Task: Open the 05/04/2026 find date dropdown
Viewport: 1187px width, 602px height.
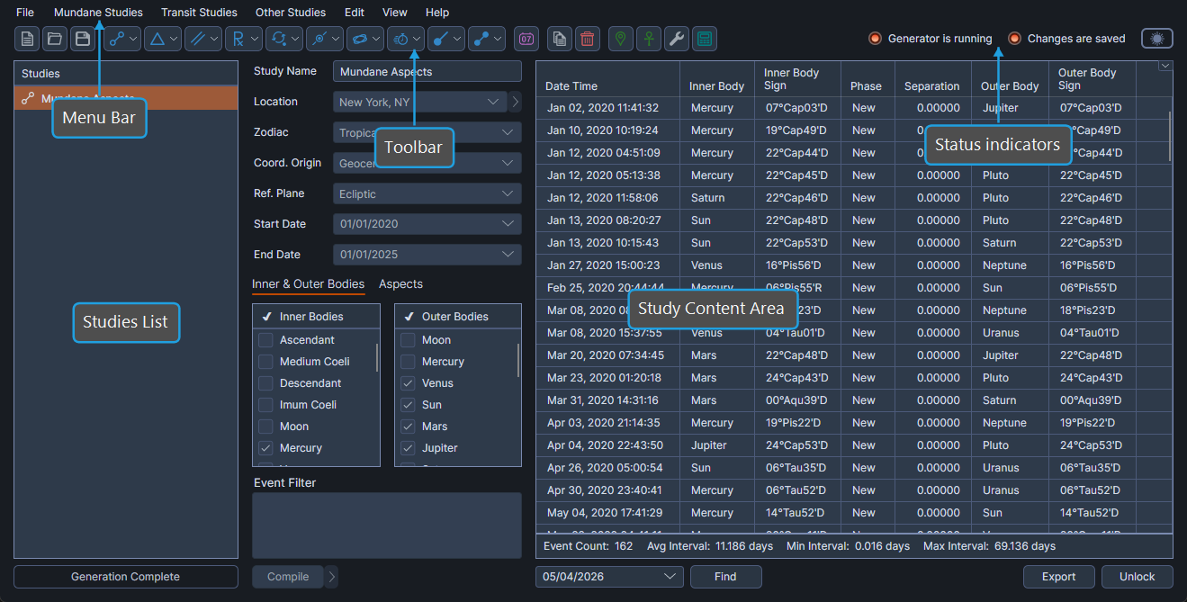Action: pos(609,577)
